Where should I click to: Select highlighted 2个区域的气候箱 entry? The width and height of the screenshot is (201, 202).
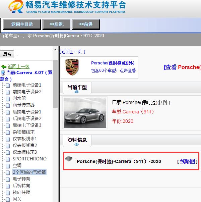point(29,172)
